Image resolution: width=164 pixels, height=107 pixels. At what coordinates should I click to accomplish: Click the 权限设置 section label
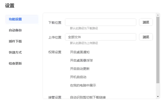coord(55,52)
